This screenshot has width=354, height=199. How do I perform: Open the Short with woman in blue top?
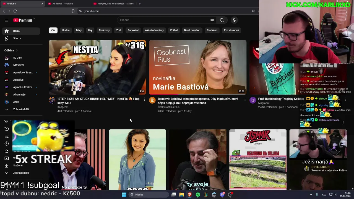pos(137,160)
